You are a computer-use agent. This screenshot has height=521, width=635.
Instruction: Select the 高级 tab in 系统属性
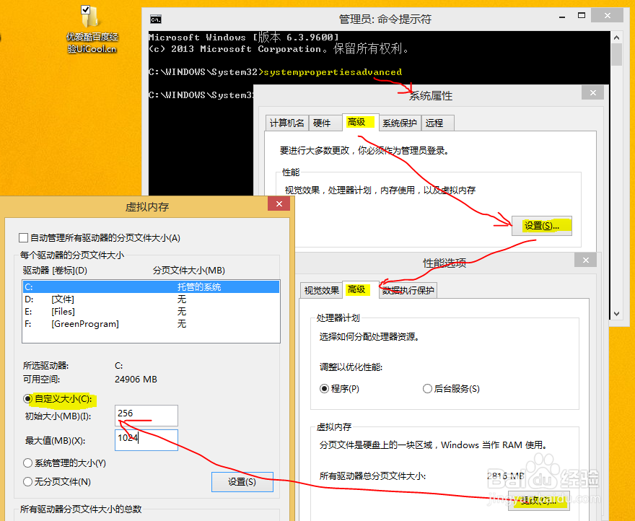pyautogui.click(x=360, y=122)
